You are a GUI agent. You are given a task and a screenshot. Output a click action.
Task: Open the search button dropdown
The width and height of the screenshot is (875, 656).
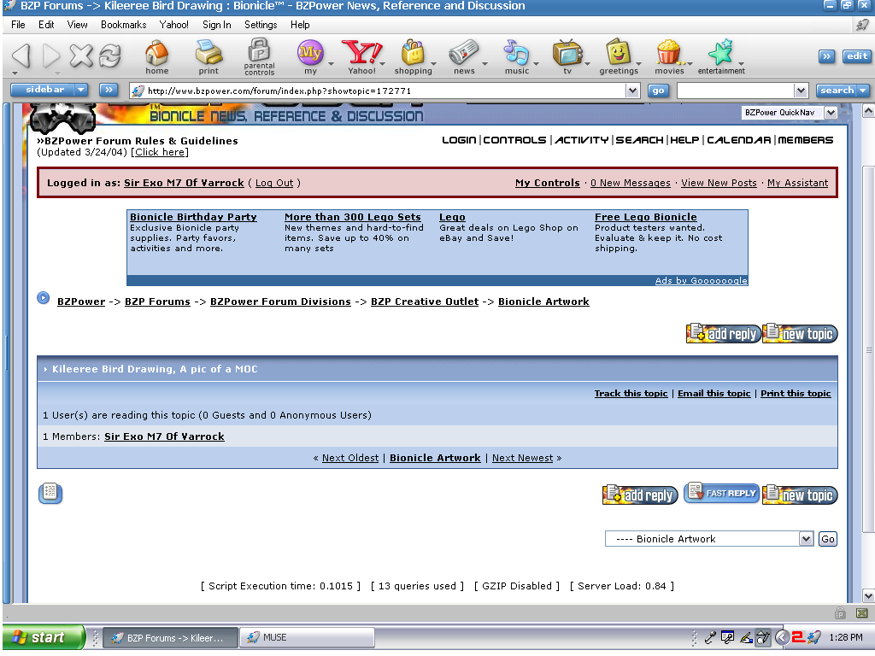(x=863, y=91)
